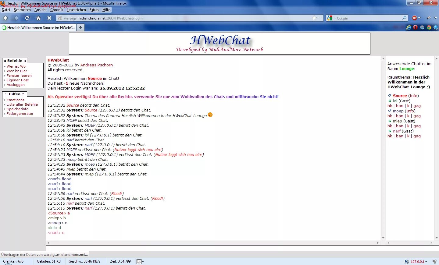Screen dimensions: 439x265
Task: Open the Fadergenerator link
Action: (20, 114)
